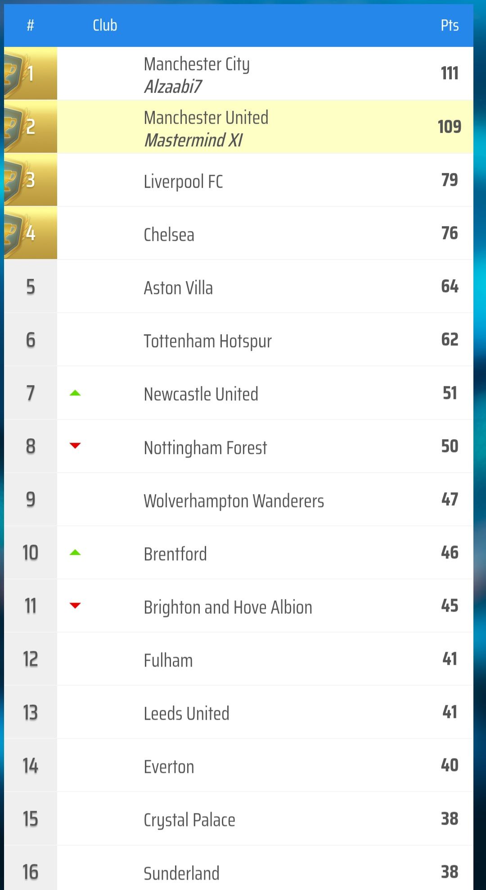Tap the # rank column header
Viewport: 486px width, 890px height.
pos(30,25)
